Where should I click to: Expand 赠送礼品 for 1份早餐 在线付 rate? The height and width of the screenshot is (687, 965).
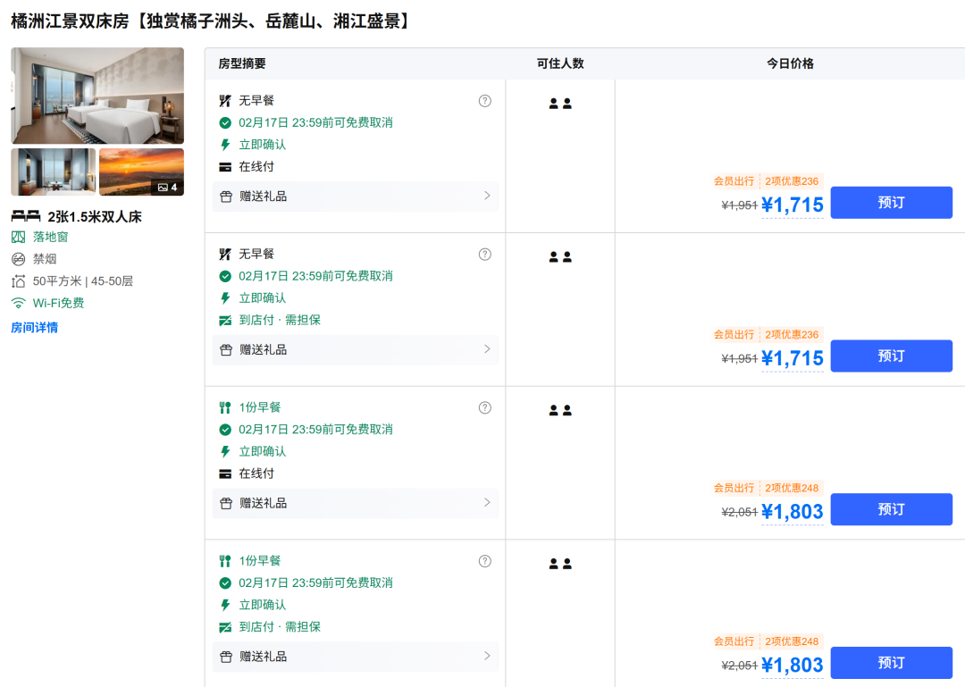pos(355,503)
